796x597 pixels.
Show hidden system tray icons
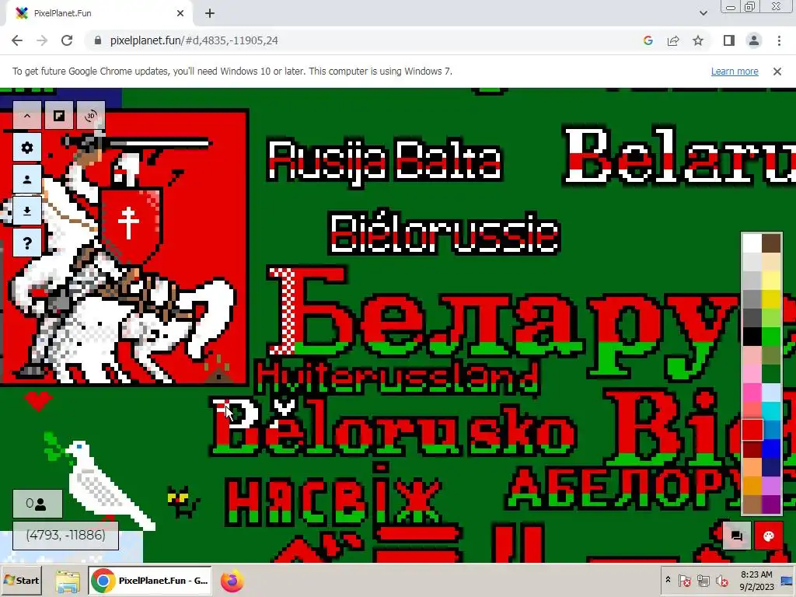point(668,580)
